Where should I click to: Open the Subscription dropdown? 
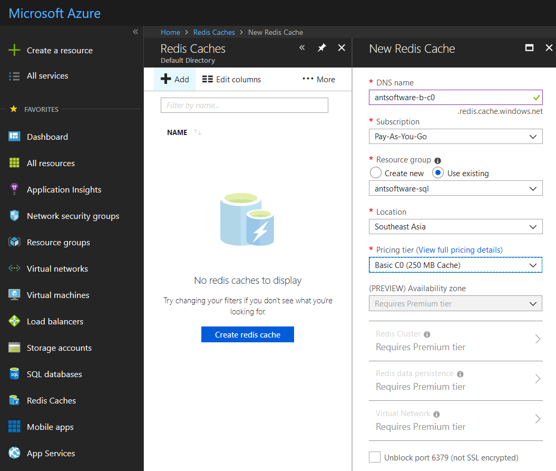click(x=456, y=136)
